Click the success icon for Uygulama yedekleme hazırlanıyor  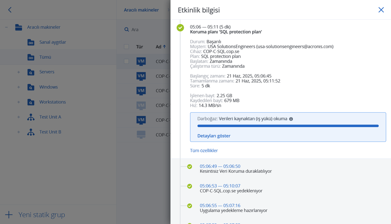click(x=190, y=206)
